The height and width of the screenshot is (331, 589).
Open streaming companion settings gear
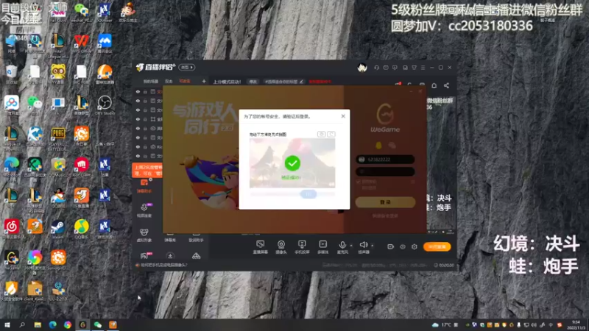(x=415, y=246)
